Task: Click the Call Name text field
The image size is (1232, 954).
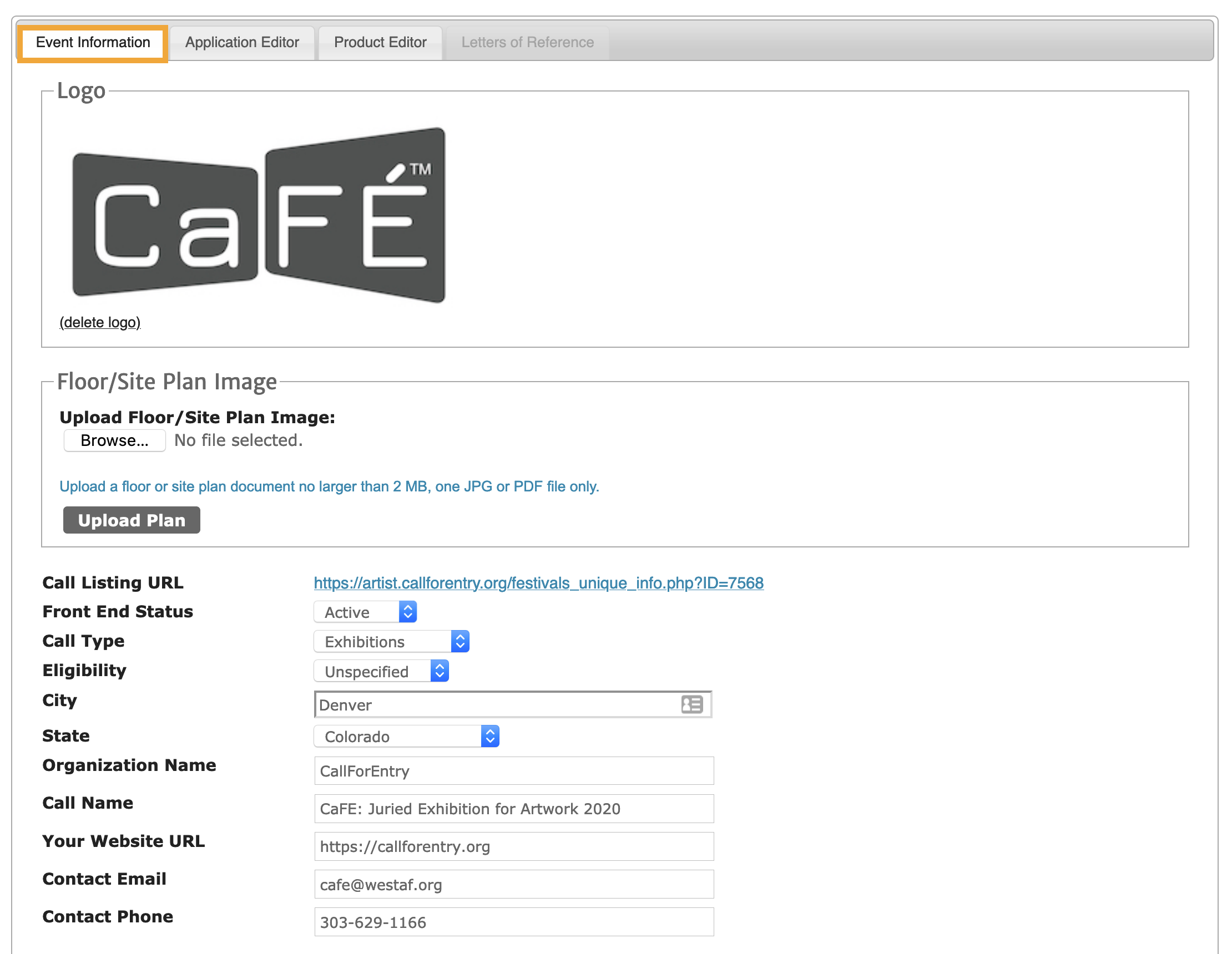Action: (x=514, y=809)
